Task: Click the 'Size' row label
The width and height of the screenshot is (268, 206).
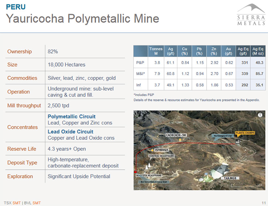Action: [12, 65]
